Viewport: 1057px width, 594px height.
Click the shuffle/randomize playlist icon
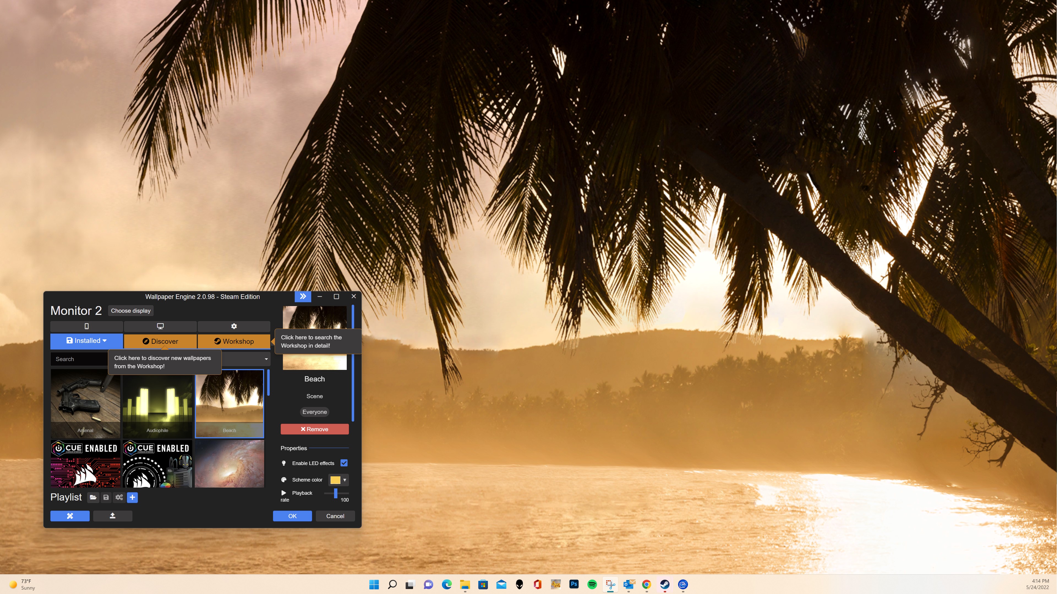(118, 497)
